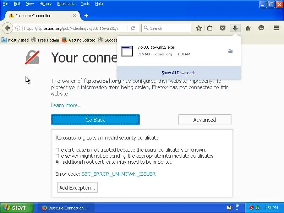Reload the page with the refresh icon

coord(133,28)
